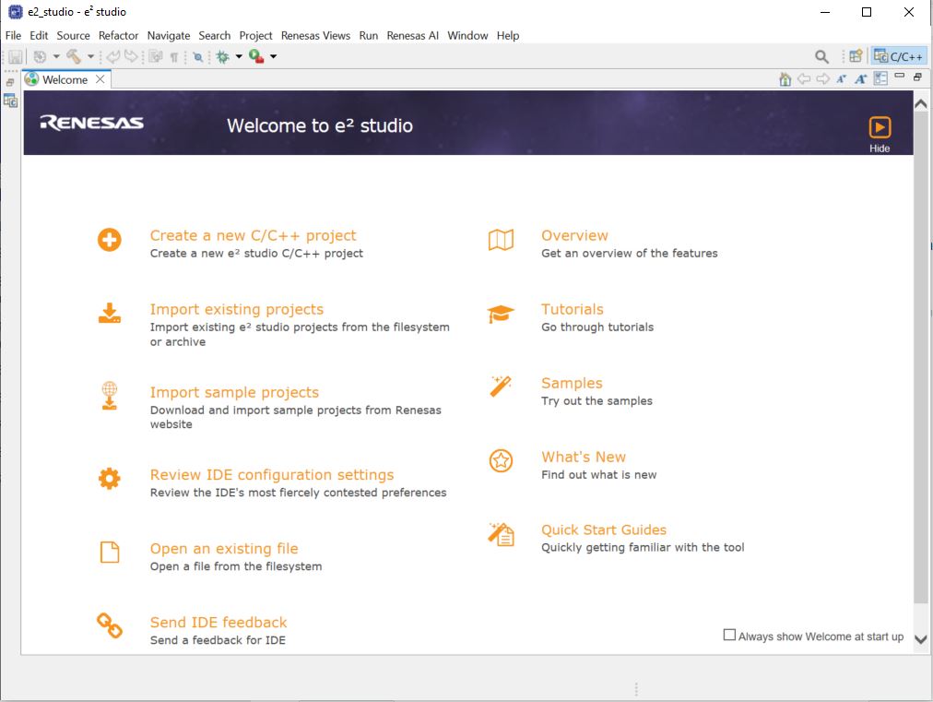933x702 pixels.
Task: Click the Welcome page vertical scrollbar thumb
Action: coord(920,359)
